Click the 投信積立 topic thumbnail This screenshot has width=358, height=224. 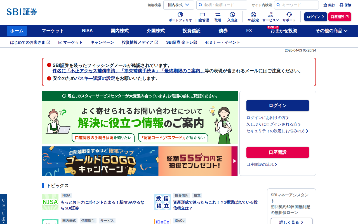tap(162, 202)
